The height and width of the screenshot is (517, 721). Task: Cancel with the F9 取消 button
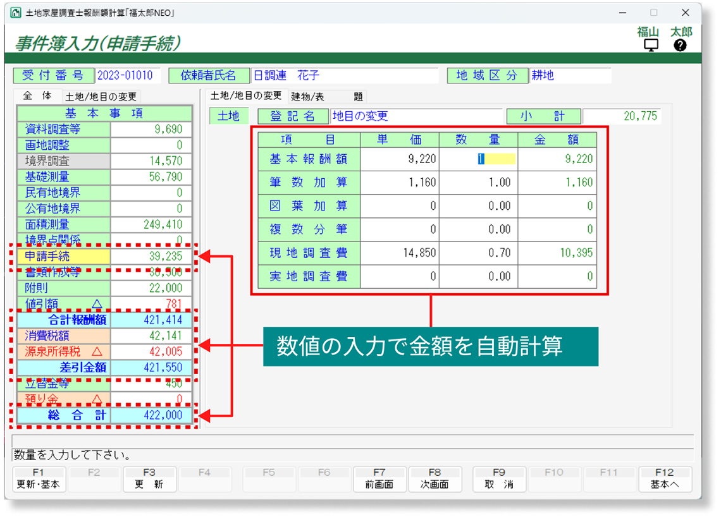tap(499, 479)
